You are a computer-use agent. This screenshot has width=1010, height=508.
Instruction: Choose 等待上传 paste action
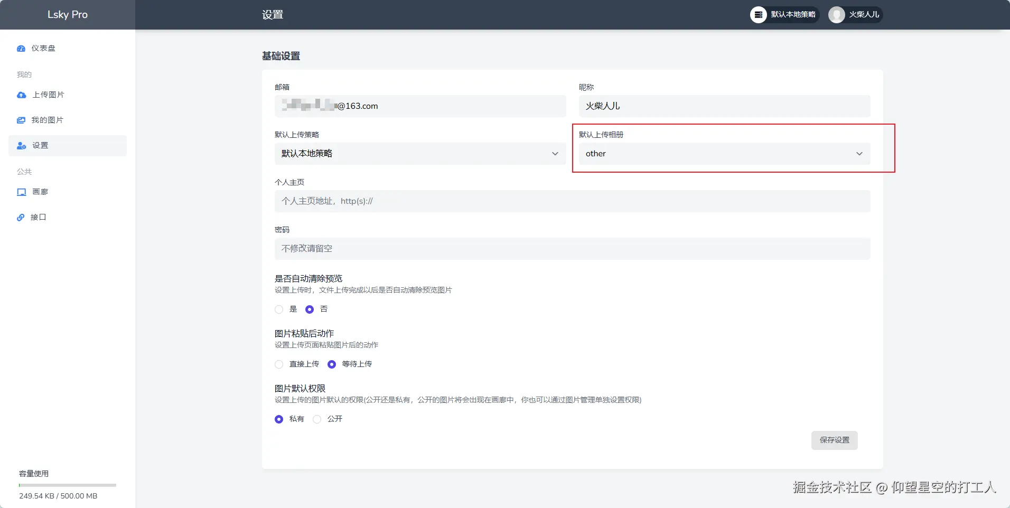coord(332,364)
